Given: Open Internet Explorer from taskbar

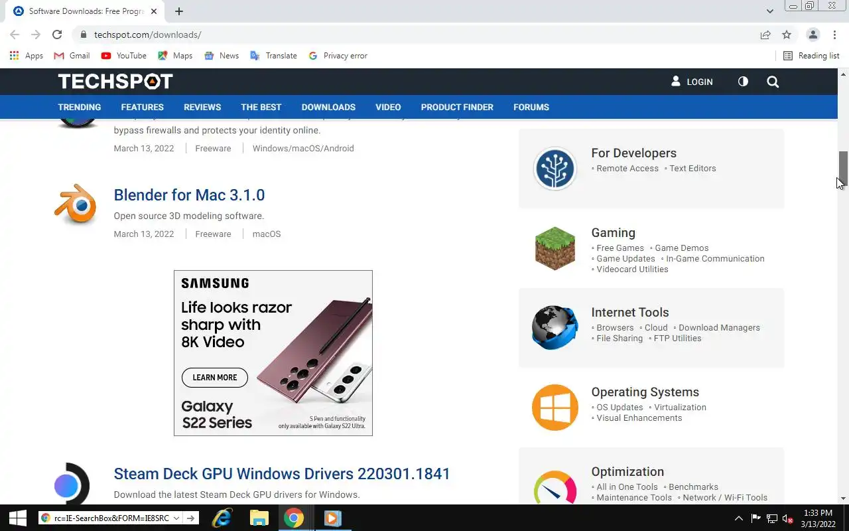Looking at the screenshot, I should tap(222, 518).
